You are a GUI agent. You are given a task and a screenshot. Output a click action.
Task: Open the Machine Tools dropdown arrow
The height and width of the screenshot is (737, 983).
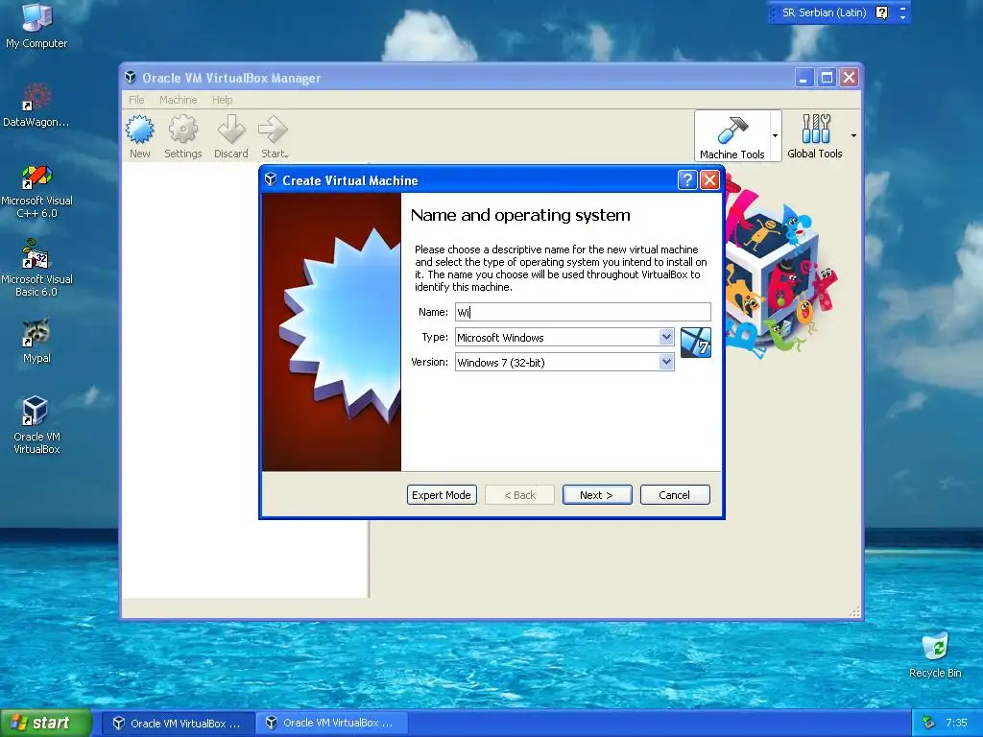776,136
